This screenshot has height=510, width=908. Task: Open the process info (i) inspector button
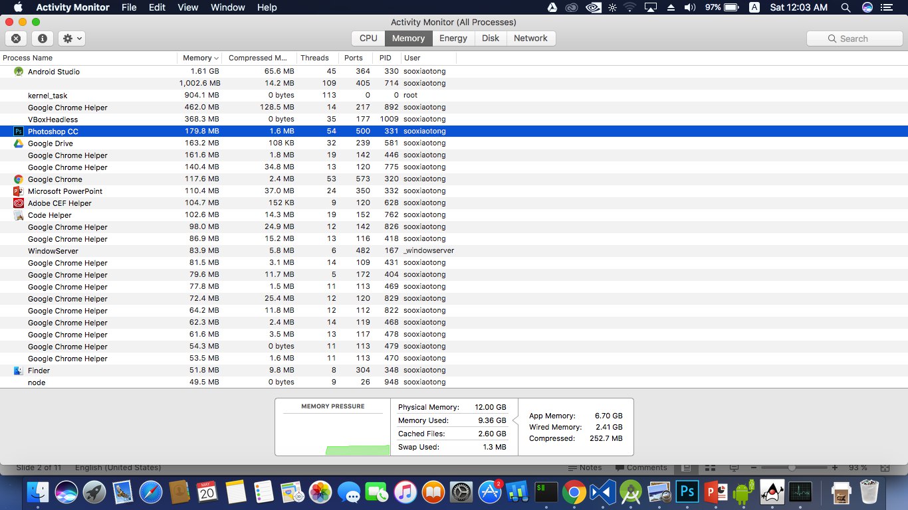click(42, 39)
